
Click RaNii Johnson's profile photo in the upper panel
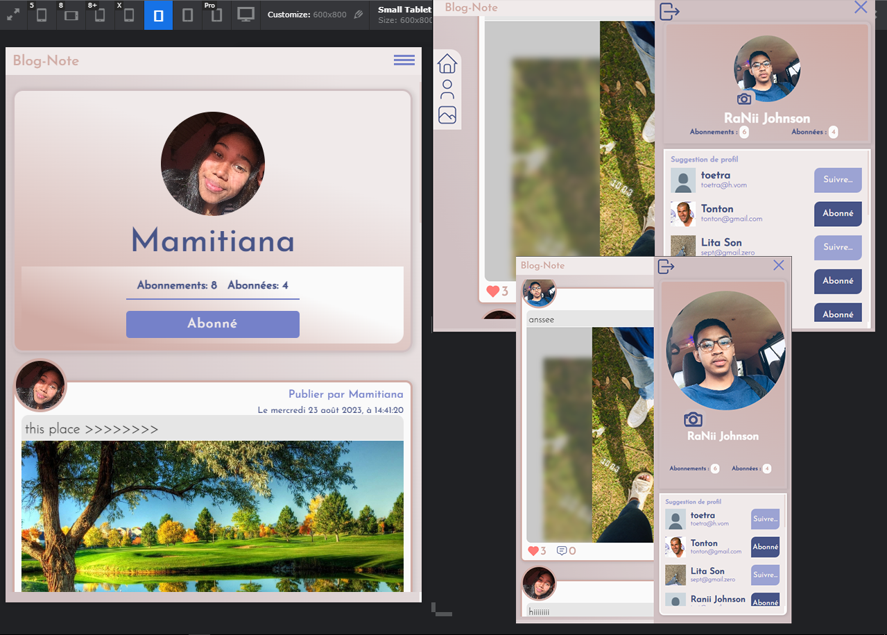tap(767, 69)
